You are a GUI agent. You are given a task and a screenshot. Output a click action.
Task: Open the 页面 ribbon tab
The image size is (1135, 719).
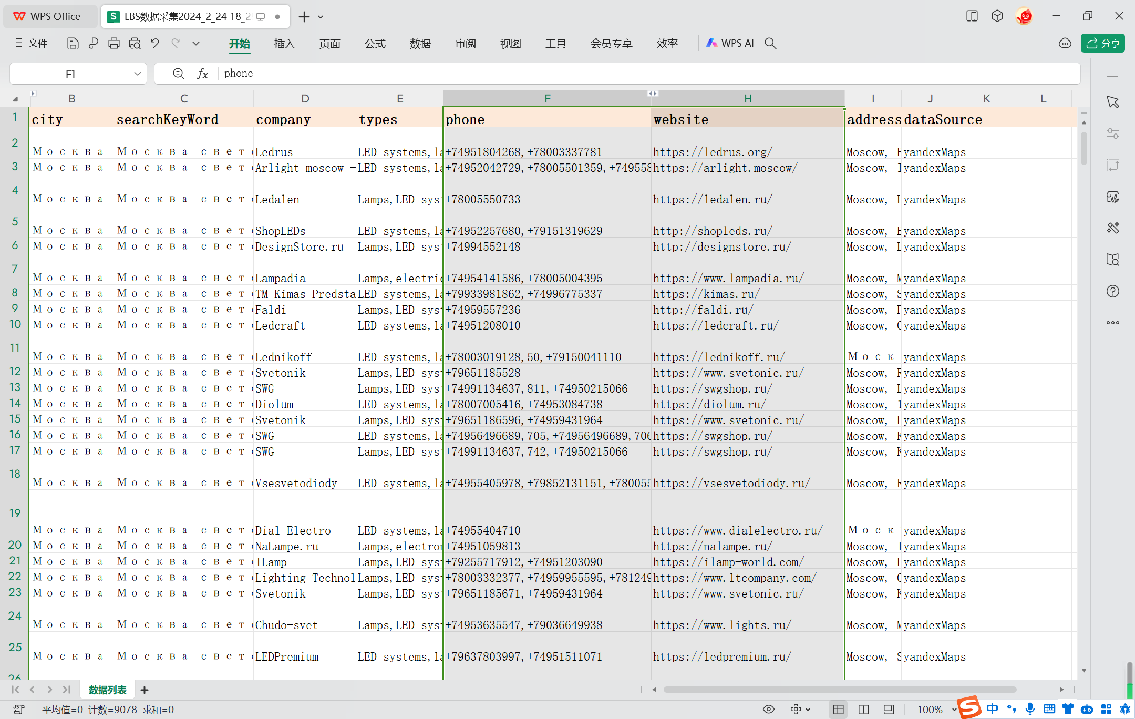point(330,44)
